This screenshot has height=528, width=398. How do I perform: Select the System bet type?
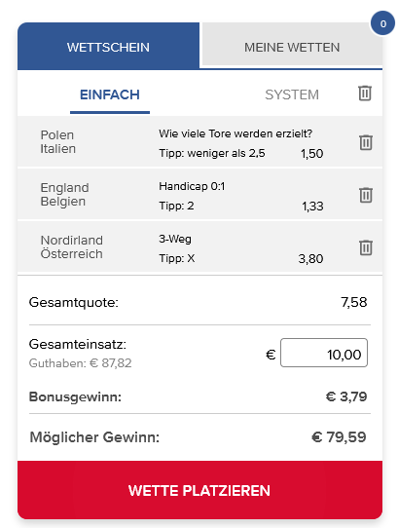click(292, 94)
